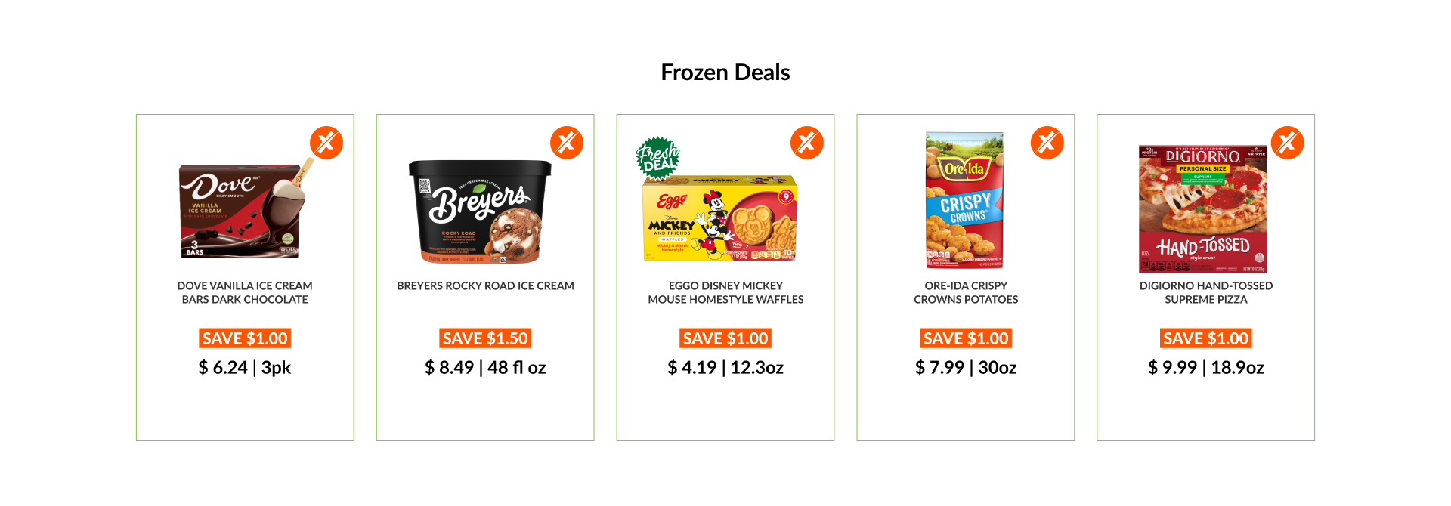Viewport: 1451px width, 506px height.
Task: Open Dove Vanilla Ice Cream Bars title link
Action: click(x=245, y=292)
